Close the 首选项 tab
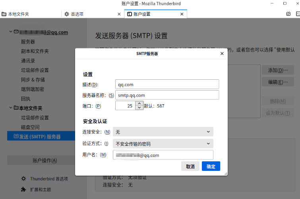The height and width of the screenshot is (199, 300). (x=119, y=14)
